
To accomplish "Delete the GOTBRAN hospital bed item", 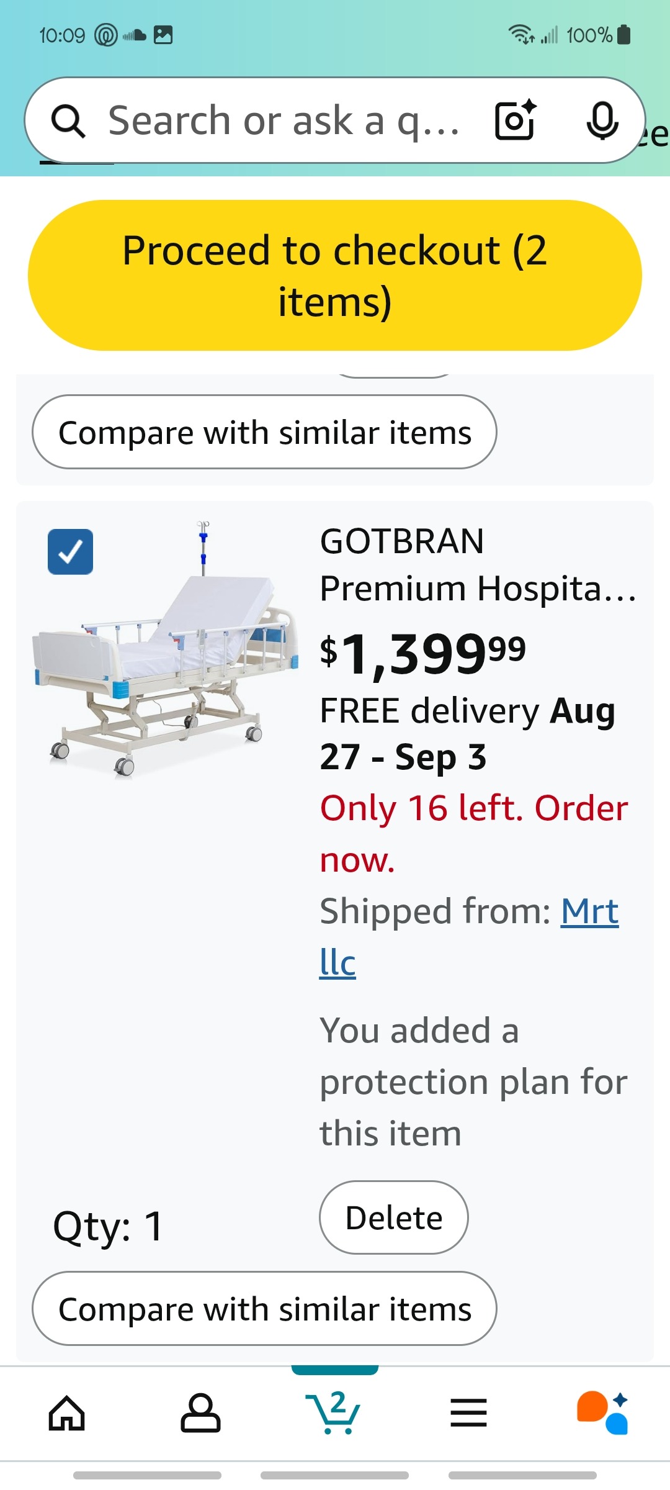I will pyautogui.click(x=393, y=1217).
